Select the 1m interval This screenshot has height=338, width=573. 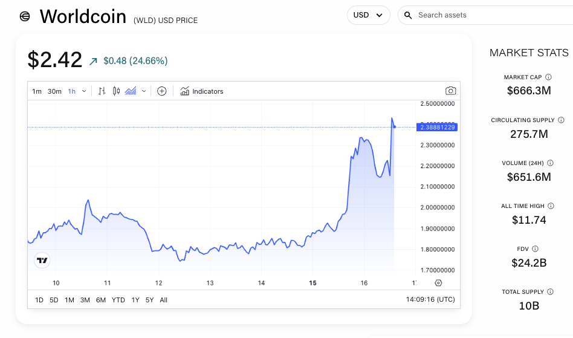(x=37, y=91)
